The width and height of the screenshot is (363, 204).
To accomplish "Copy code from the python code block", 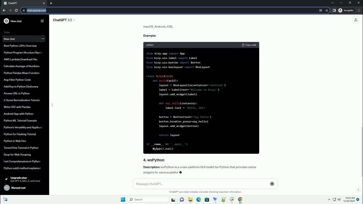I will point(249,45).
